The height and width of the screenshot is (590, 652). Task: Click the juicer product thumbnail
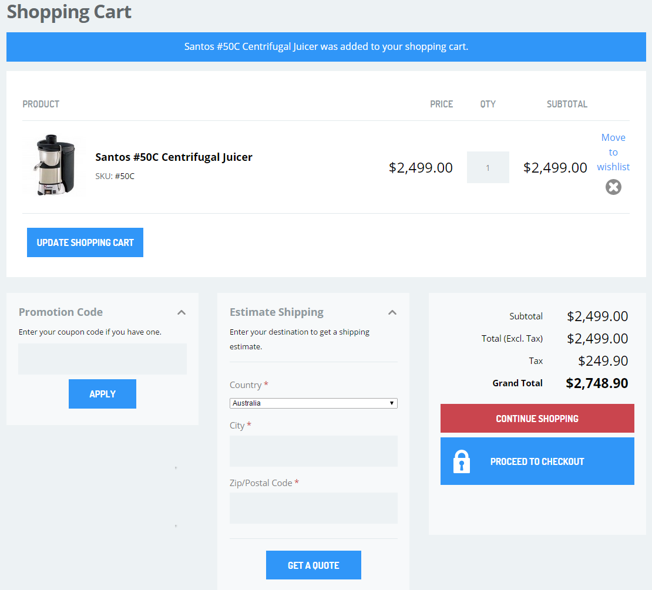point(55,165)
